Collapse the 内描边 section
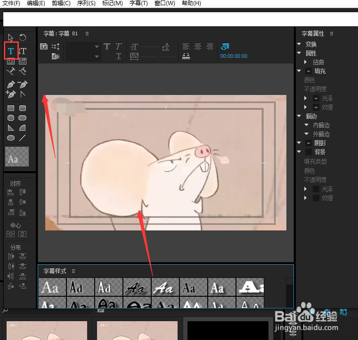Screen dimensions: 358x340 (x=306, y=125)
